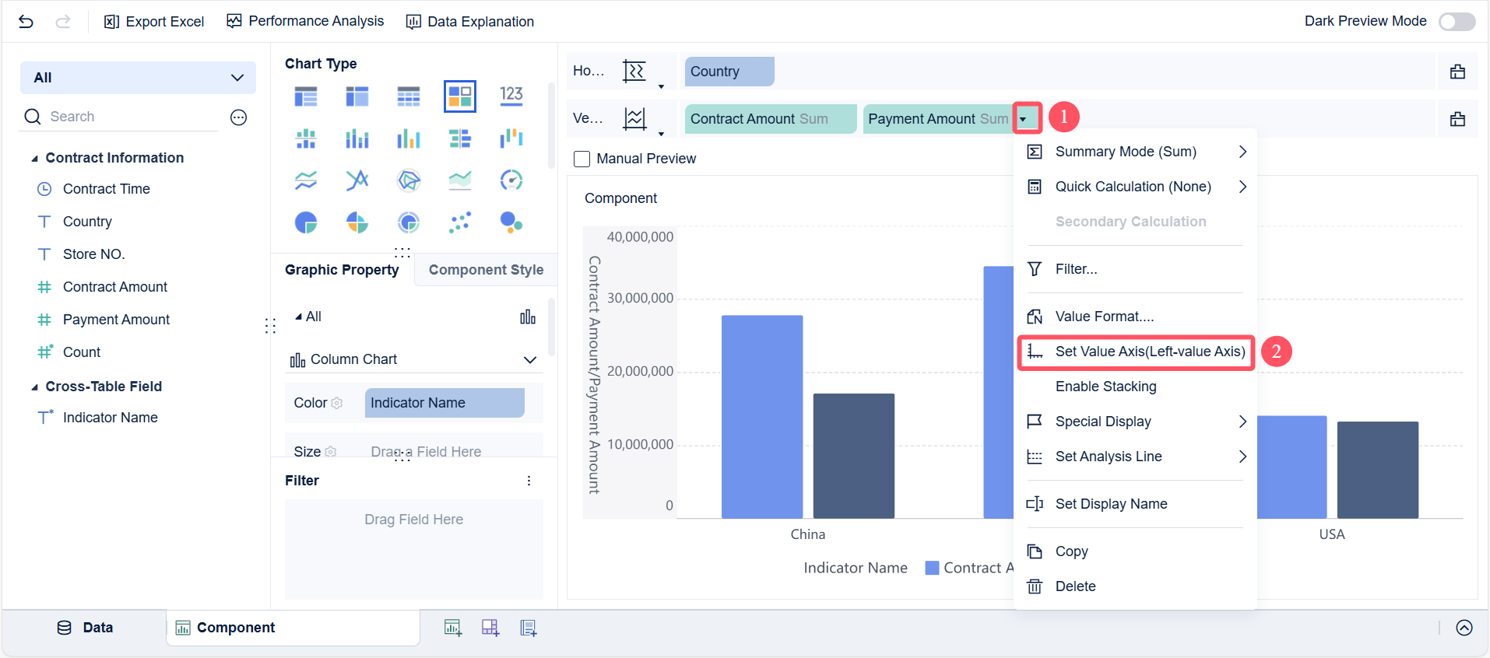The width and height of the screenshot is (1490, 658).
Task: Click the redo arrow icon
Action: coord(63,22)
